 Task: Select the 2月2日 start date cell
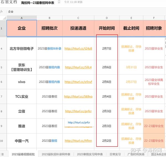pyautogui.click(x=107, y=141)
